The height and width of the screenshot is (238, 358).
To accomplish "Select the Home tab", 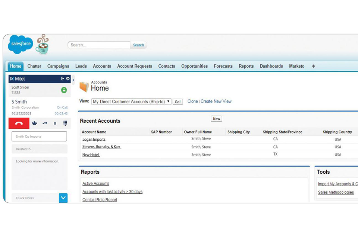I will click(16, 66).
